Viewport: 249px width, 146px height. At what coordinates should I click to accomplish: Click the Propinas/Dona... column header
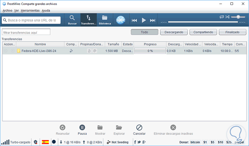point(92,44)
